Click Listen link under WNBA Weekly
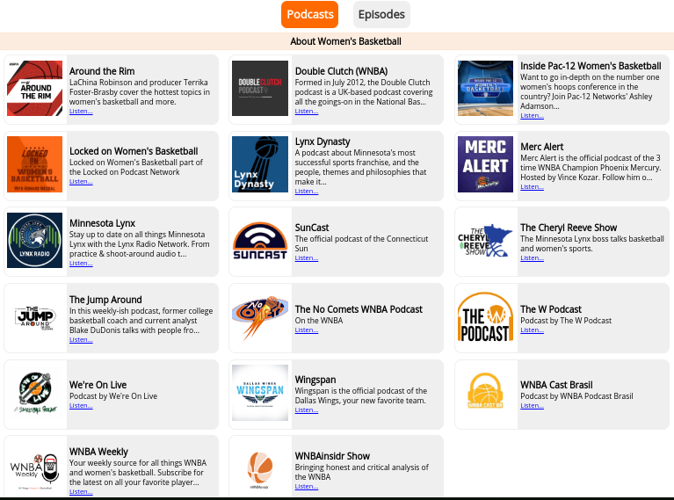674x500 pixels. [81, 492]
